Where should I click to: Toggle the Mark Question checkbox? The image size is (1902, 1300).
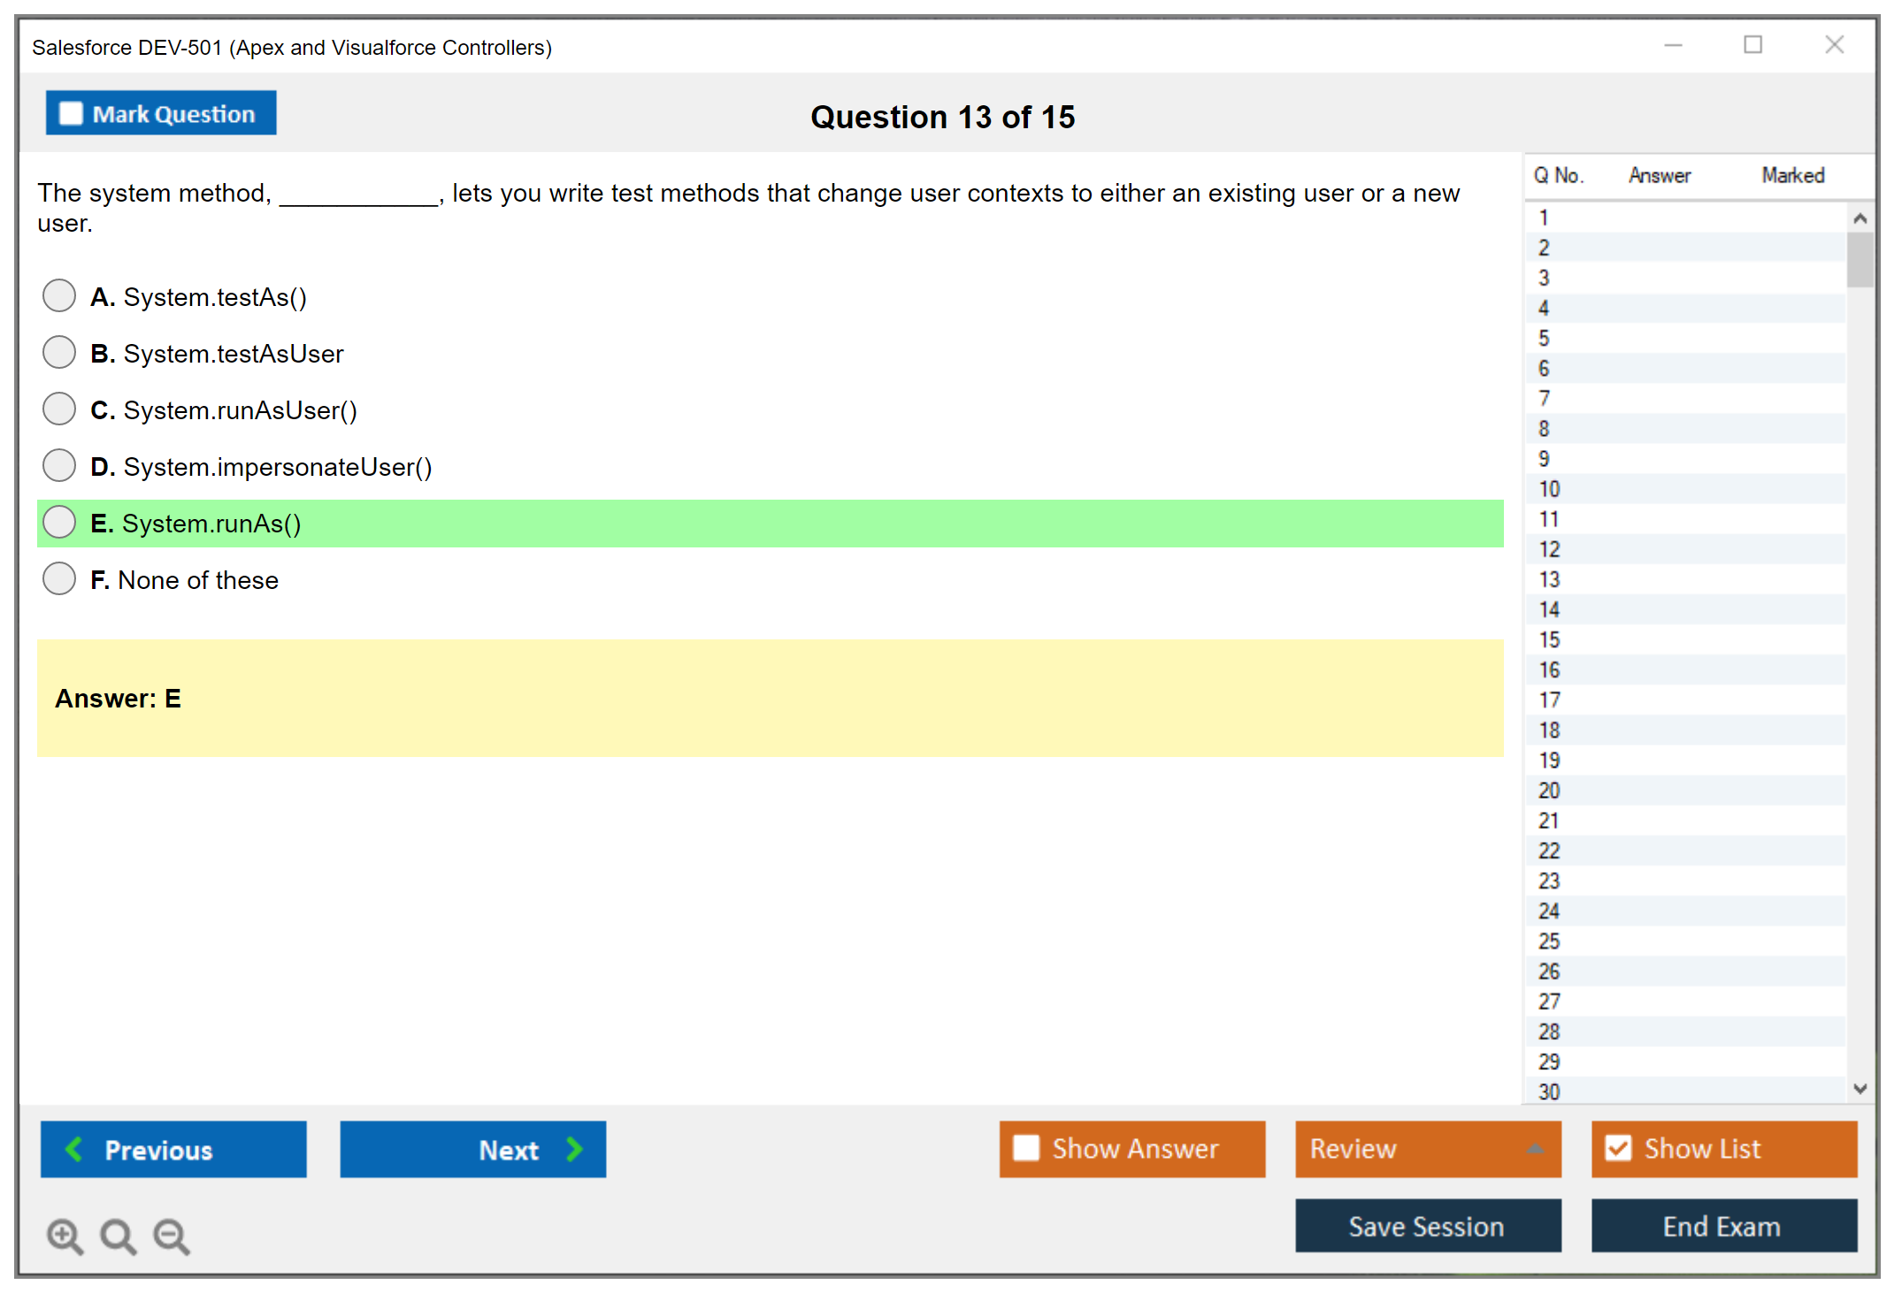click(x=71, y=114)
